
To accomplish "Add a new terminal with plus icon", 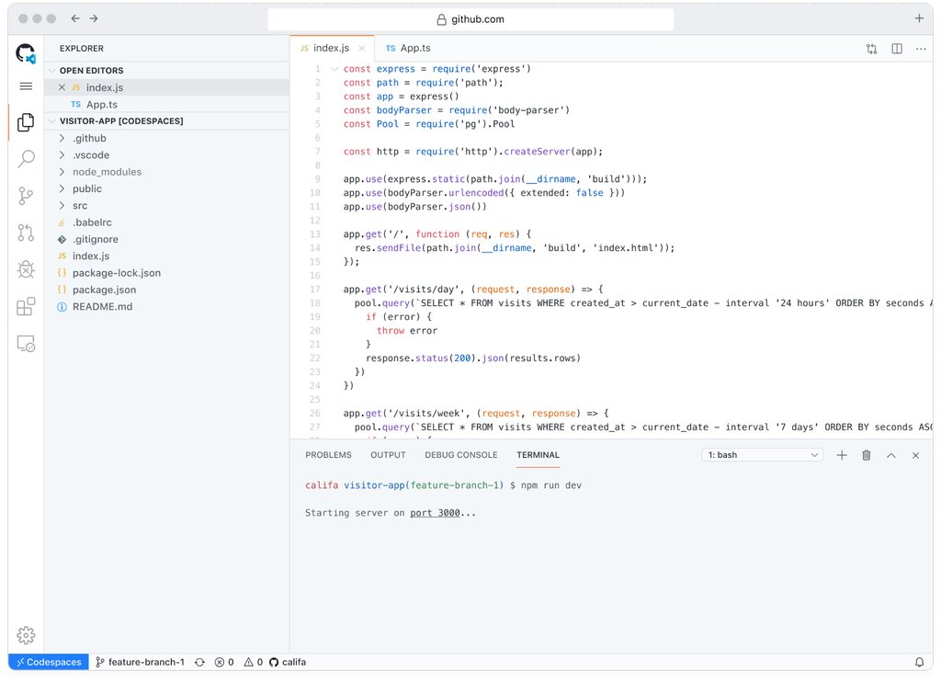I will pos(842,456).
